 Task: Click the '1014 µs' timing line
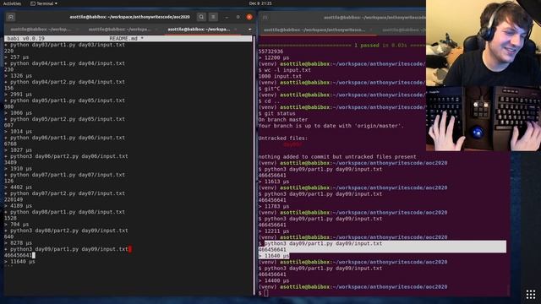coord(18,132)
